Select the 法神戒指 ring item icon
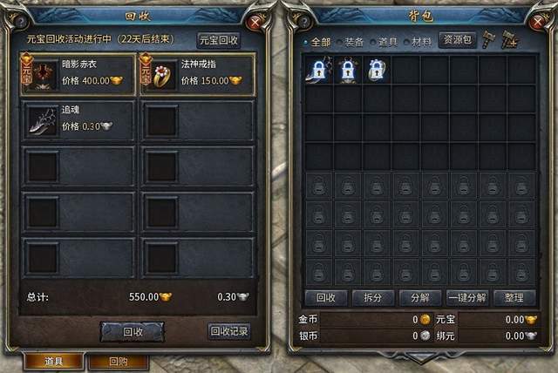Image resolution: width=558 pixels, height=373 pixels. [163, 75]
